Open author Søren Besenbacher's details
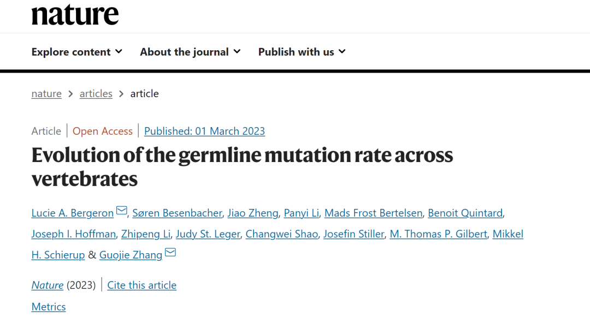 click(x=178, y=213)
